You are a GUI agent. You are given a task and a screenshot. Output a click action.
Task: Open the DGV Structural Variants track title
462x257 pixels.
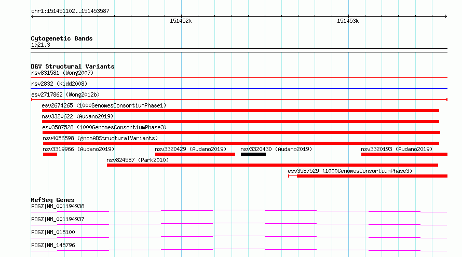(73, 66)
